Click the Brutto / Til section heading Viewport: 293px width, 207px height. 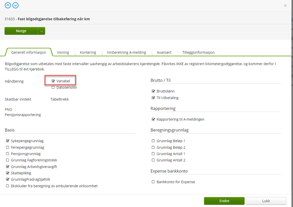coord(160,80)
